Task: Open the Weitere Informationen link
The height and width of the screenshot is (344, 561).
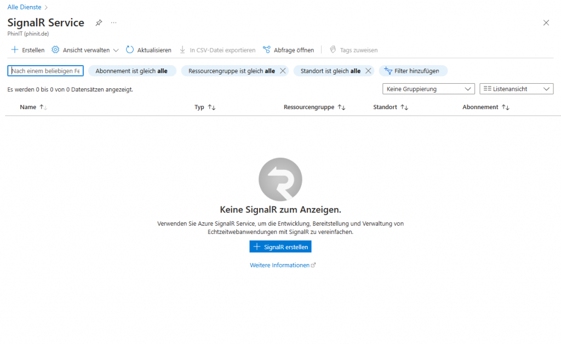Action: (280, 265)
